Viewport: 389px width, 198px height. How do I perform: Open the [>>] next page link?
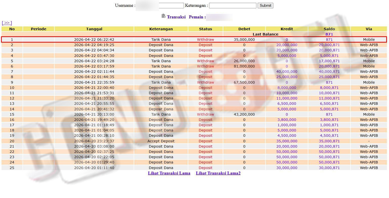tap(7, 23)
